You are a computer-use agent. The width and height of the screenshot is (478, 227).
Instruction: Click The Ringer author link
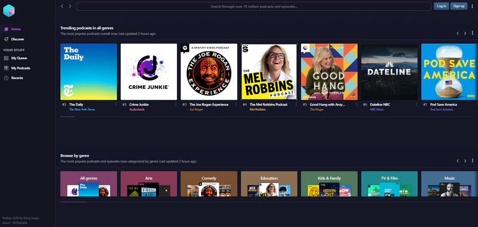click(x=317, y=110)
